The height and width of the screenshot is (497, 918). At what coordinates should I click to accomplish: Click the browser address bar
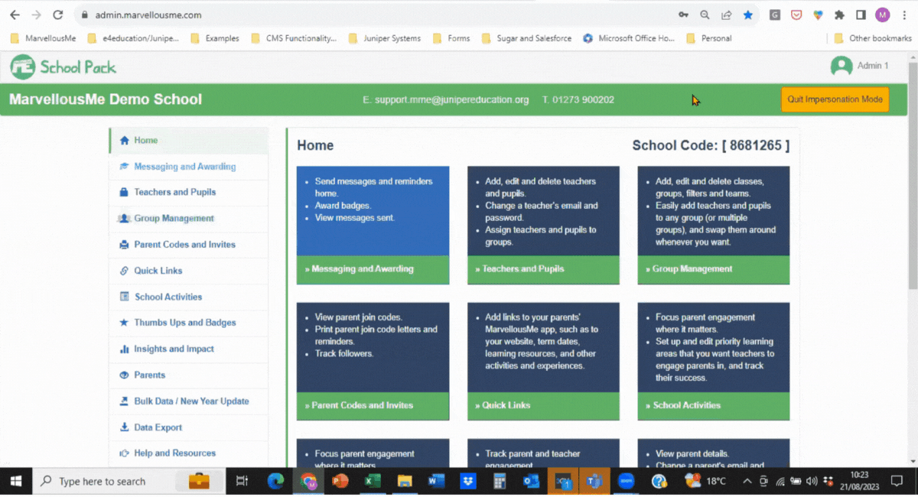382,15
